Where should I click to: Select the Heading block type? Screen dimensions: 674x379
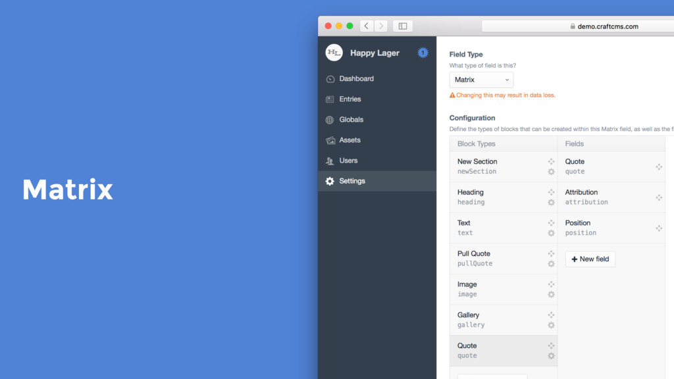click(504, 197)
